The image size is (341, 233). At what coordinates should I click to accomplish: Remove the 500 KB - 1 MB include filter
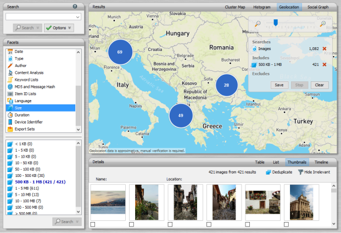pos(324,65)
